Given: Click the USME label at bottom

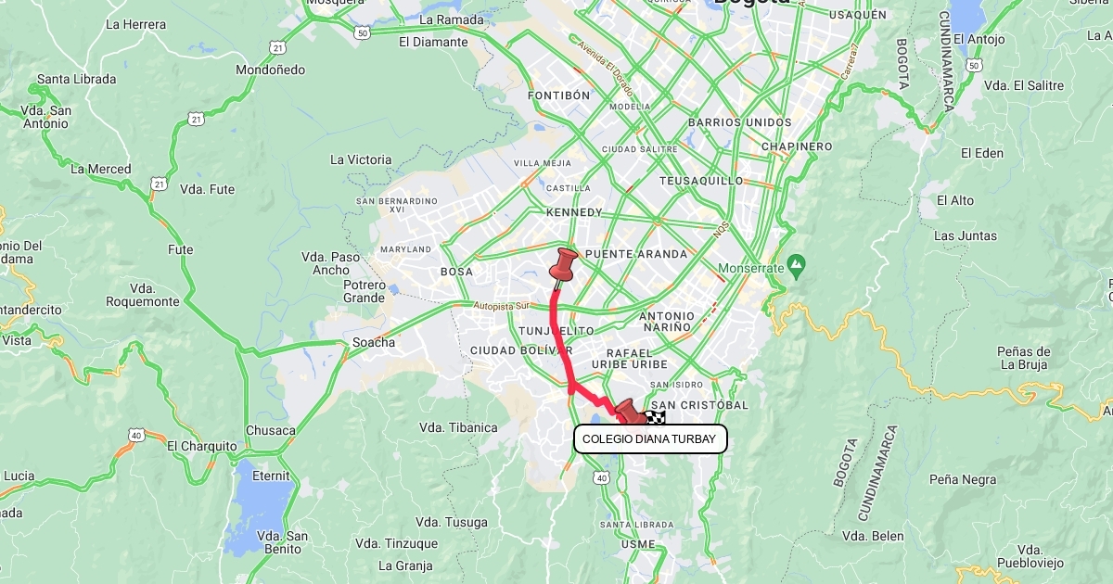Looking at the screenshot, I should click(x=638, y=544).
